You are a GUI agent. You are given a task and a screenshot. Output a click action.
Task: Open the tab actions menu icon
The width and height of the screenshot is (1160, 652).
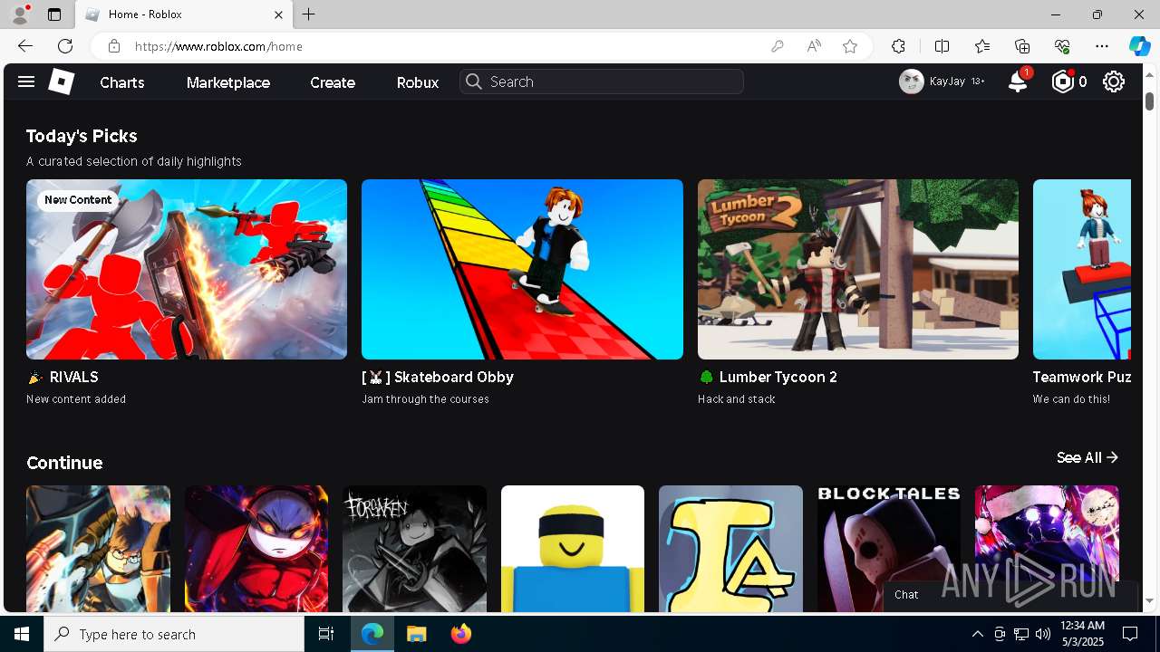coord(54,14)
